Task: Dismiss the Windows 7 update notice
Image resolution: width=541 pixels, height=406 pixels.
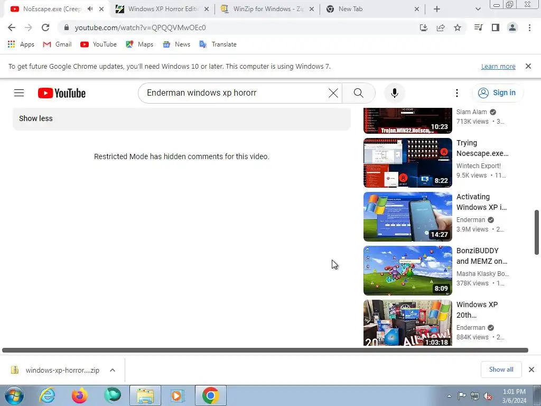Action: (528, 66)
